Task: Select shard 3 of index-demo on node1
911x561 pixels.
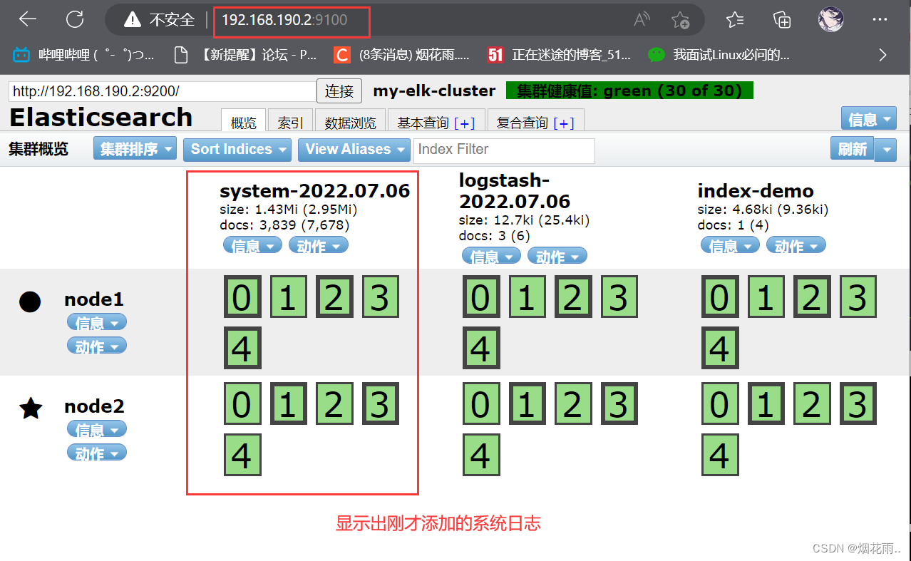Action: [858, 297]
